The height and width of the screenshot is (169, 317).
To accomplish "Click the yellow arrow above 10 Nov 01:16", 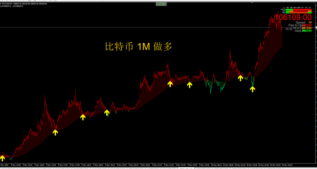I will click(x=240, y=78).
